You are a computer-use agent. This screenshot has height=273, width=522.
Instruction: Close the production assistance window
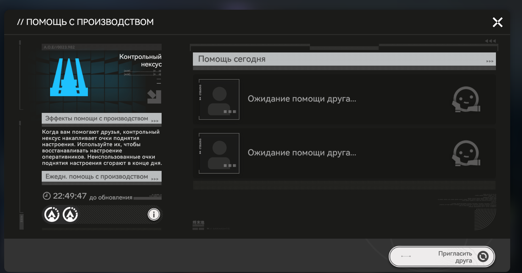tap(498, 22)
